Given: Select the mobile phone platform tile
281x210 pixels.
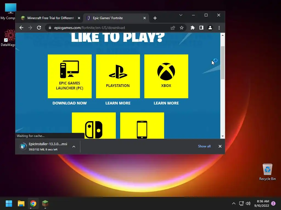Looking at the screenshot, I should [142, 126].
